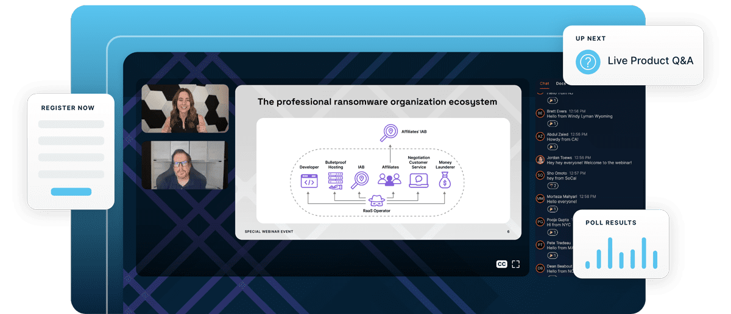The width and height of the screenshot is (731, 314).
Task: Switch to the Chat tab
Action: click(x=545, y=83)
